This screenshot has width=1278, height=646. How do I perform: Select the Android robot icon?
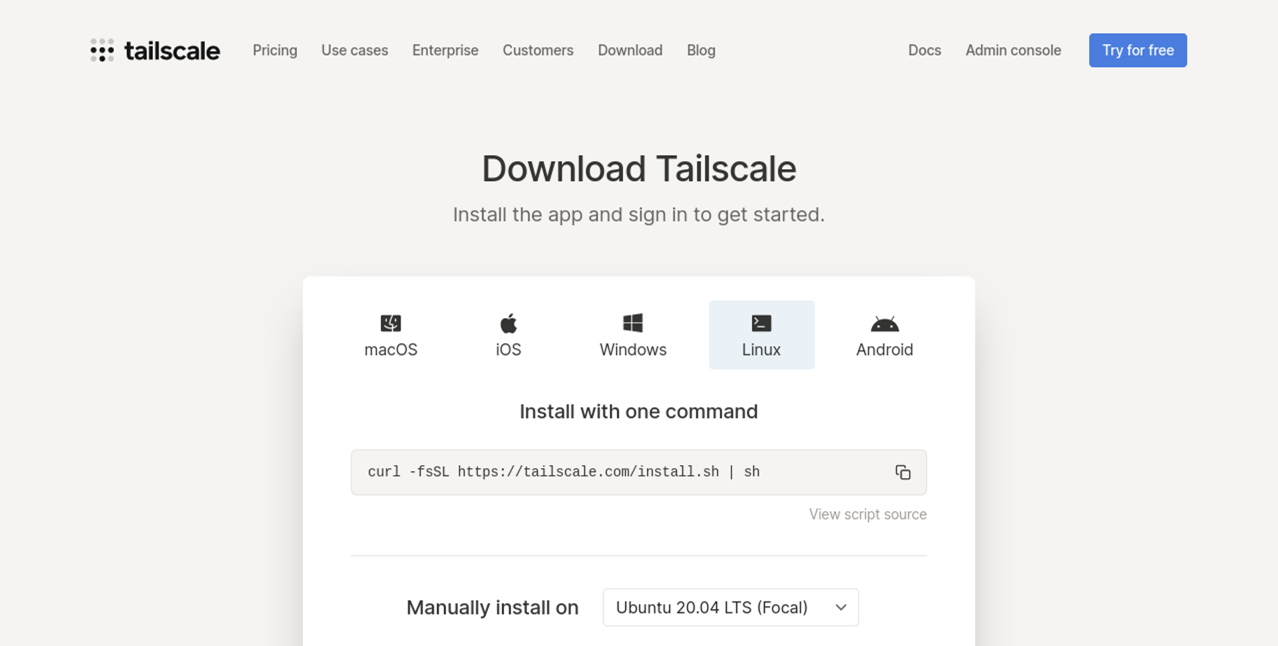(x=884, y=323)
